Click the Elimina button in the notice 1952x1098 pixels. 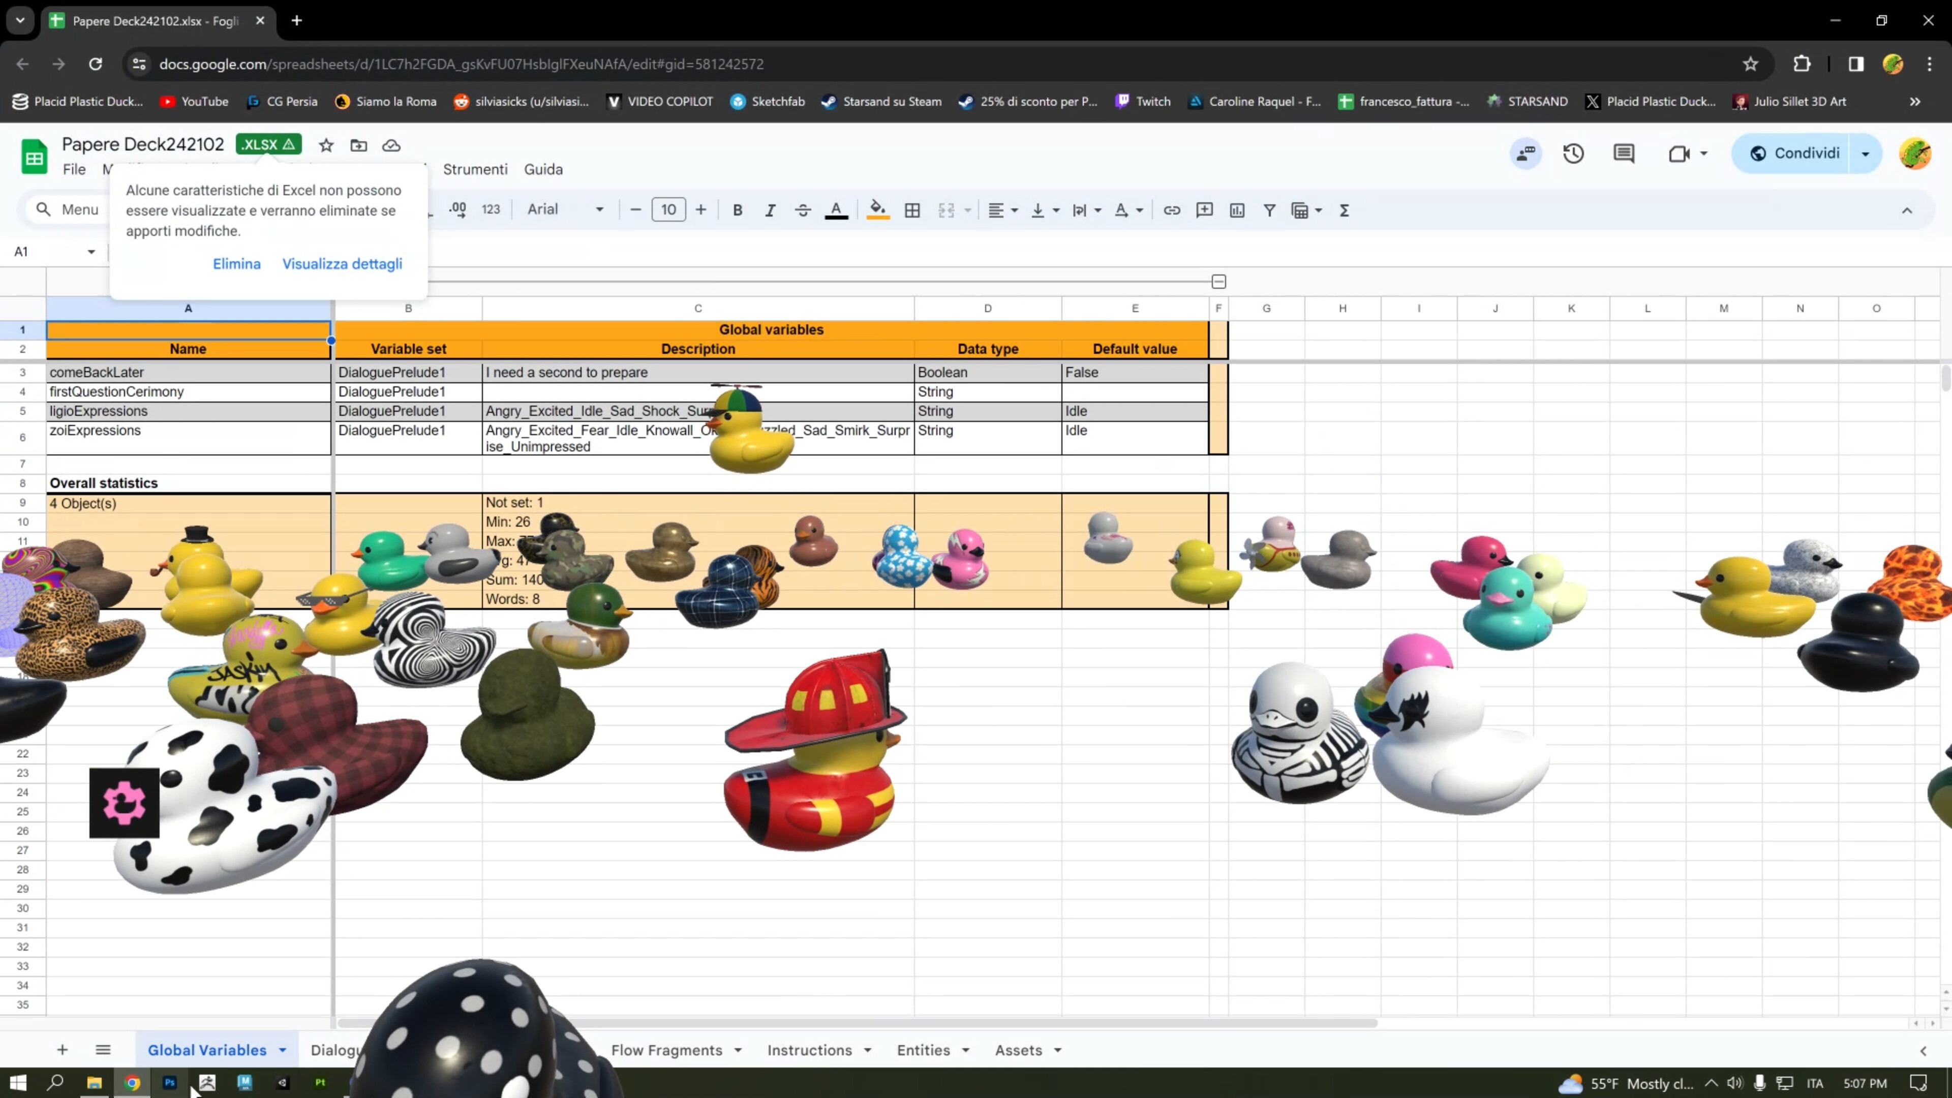[x=236, y=263]
